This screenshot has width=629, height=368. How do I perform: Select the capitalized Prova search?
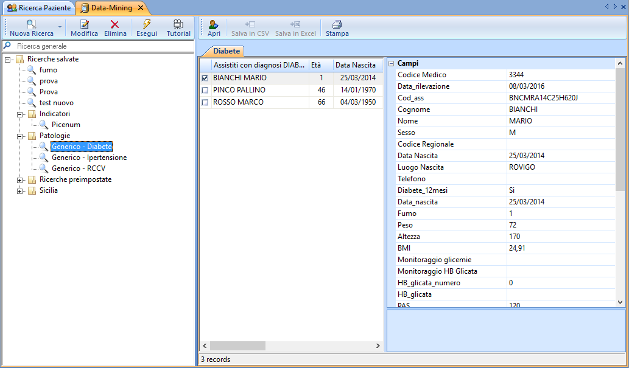(x=49, y=92)
